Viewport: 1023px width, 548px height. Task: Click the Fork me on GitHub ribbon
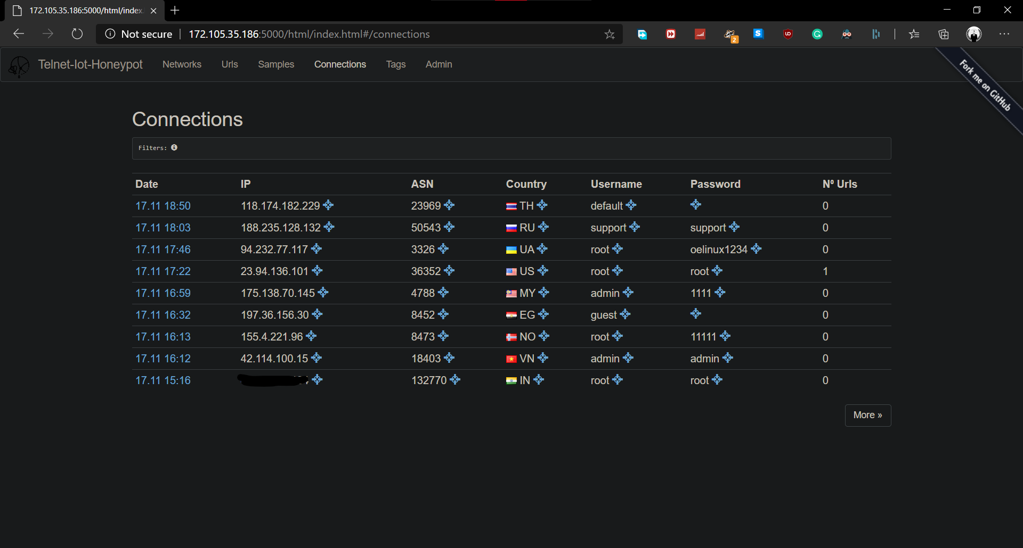click(985, 85)
